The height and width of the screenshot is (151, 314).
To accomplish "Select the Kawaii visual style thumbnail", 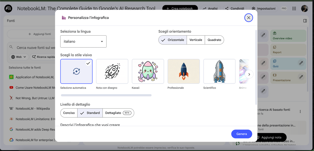I will point(148,71).
